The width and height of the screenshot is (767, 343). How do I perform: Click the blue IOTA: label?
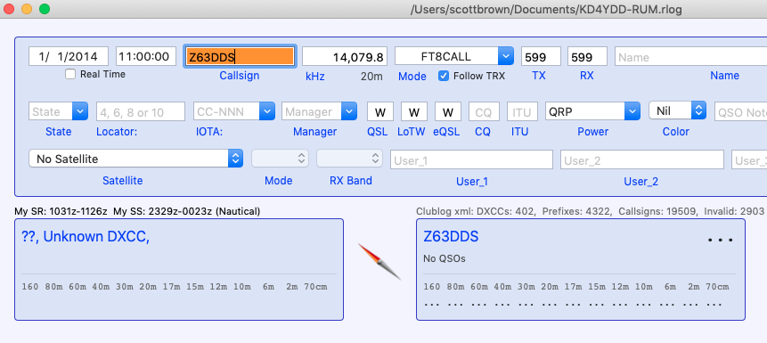click(208, 132)
